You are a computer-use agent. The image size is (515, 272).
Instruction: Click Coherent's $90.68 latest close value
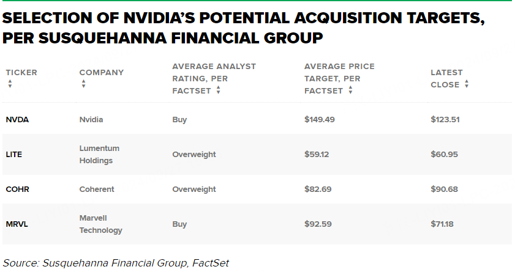[444, 189]
